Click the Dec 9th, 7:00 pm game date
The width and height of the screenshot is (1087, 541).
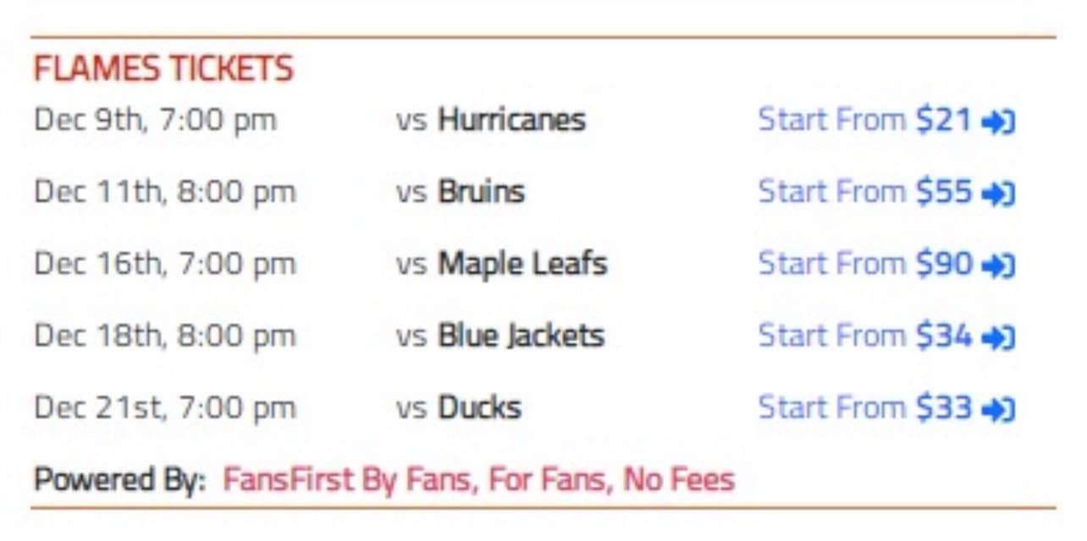[155, 120]
